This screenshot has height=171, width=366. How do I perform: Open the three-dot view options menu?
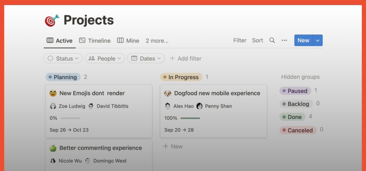pos(284,40)
